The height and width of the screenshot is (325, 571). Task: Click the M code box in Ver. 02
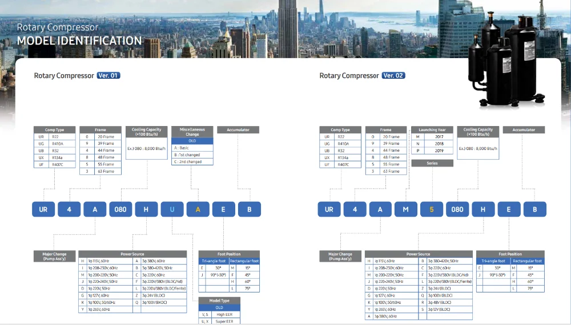click(x=406, y=209)
